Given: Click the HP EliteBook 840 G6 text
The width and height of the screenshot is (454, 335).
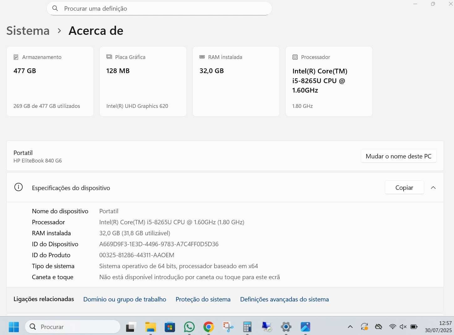Looking at the screenshot, I should tap(38, 161).
